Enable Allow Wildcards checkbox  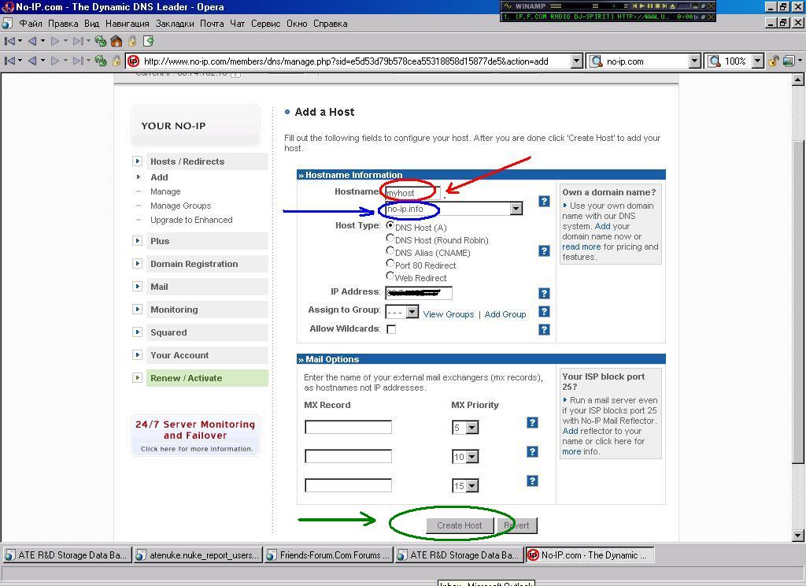[391, 329]
